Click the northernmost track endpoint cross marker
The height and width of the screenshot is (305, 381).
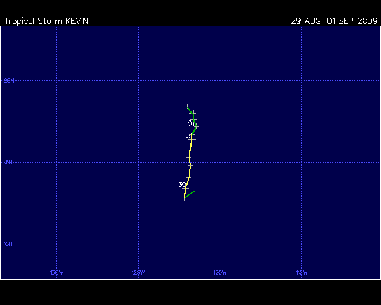pos(187,107)
